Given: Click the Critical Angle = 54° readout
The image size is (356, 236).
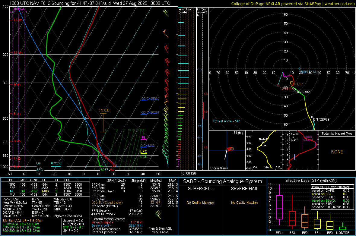Looking at the screenshot, I should coord(227,121).
